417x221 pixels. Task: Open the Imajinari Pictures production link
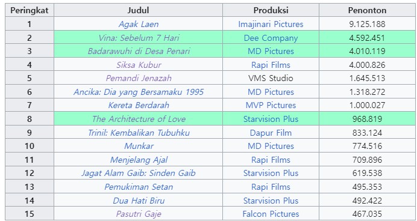coord(271,25)
